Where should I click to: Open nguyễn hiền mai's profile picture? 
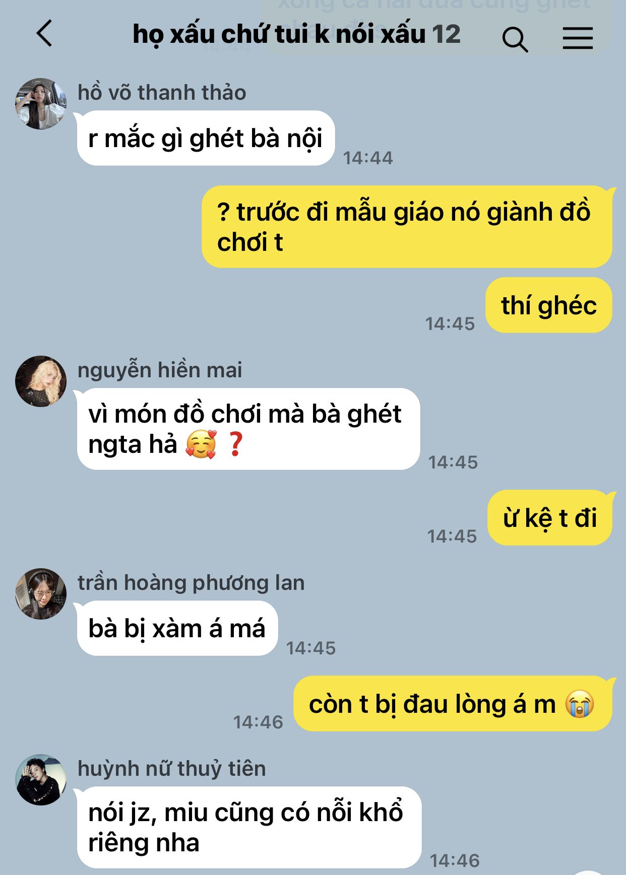[41, 381]
